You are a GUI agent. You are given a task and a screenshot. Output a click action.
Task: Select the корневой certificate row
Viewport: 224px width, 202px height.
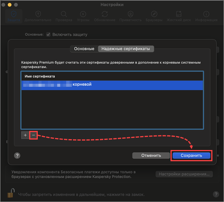tap(112, 85)
